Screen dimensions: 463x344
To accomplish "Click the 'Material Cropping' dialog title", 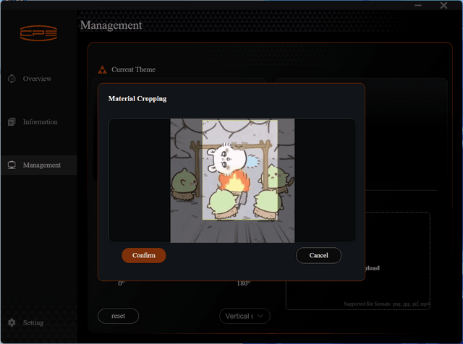I will [137, 98].
